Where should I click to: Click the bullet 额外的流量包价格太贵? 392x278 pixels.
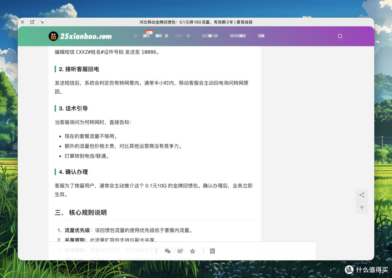coord(123,146)
